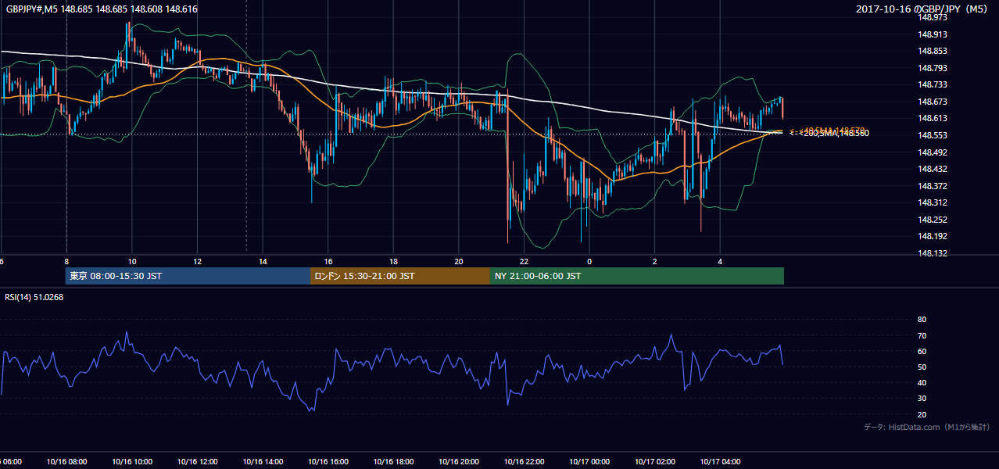Click the bottom time label 10/16 10:00
The image size is (999, 469).
[x=132, y=461]
